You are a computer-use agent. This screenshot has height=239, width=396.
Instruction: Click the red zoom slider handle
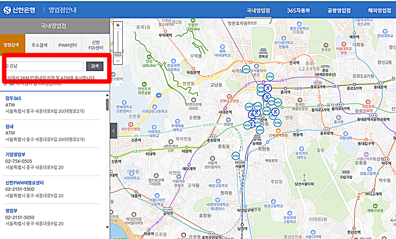pos(117,54)
